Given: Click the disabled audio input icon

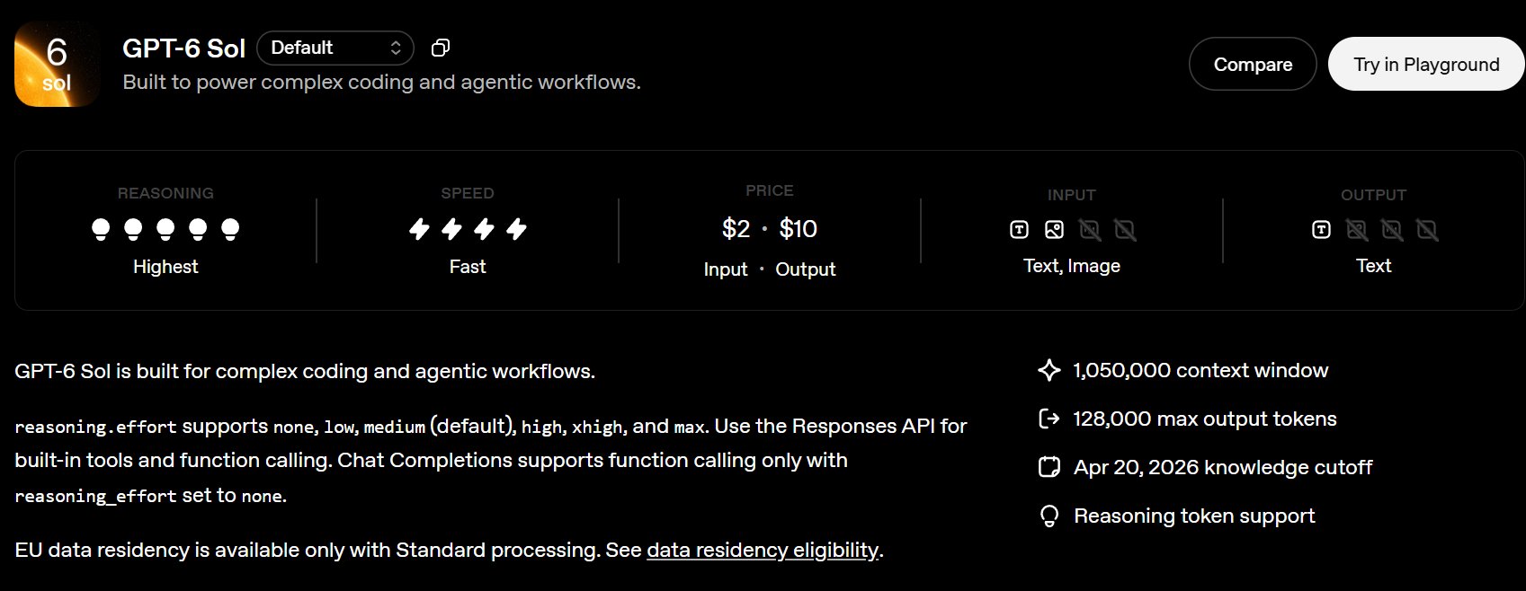Looking at the screenshot, I should [x=1090, y=230].
